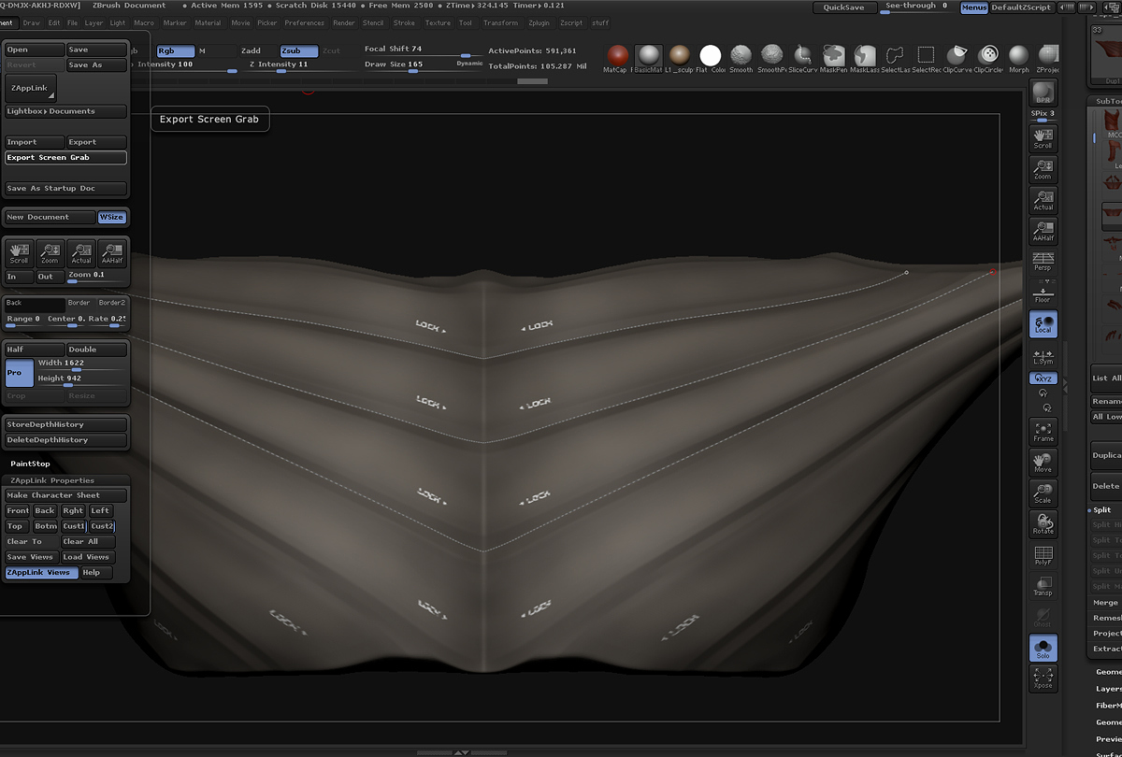This screenshot has width=1122, height=757.
Task: Select the ClipCurve brush
Action: pos(957,56)
